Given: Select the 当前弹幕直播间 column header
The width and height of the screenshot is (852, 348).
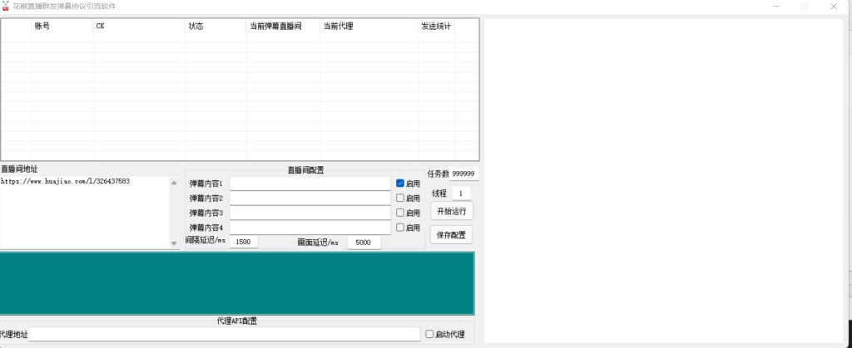Looking at the screenshot, I should (283, 27).
